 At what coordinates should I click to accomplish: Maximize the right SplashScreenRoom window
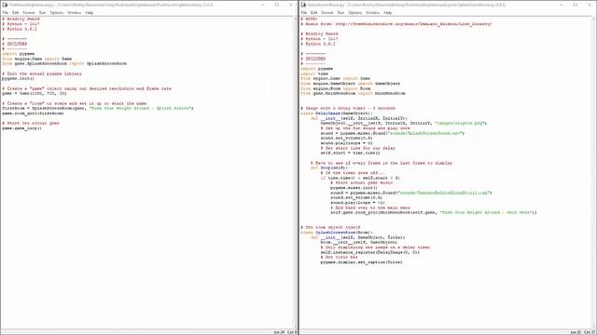click(x=576, y=5)
